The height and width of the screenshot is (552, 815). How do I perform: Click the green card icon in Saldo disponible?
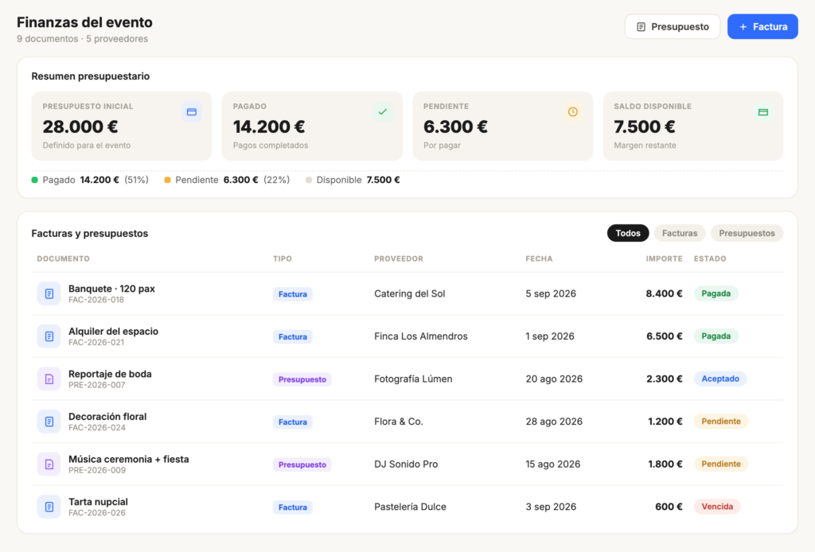coord(763,112)
